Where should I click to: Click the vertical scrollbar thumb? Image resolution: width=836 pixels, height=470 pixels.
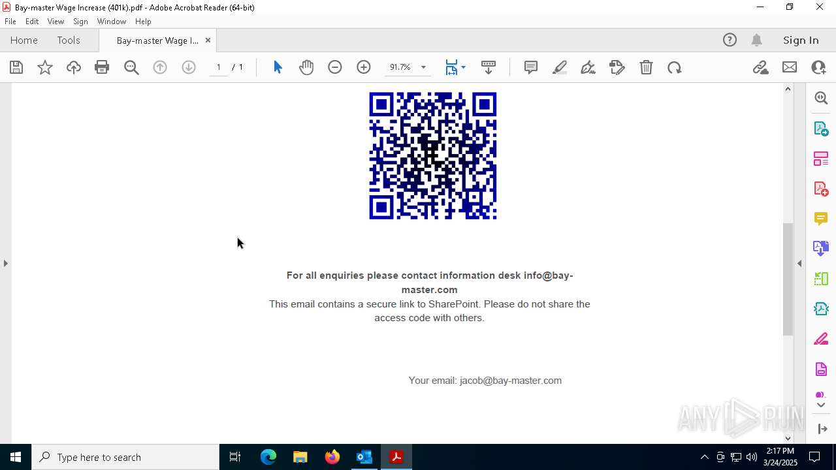788,279
